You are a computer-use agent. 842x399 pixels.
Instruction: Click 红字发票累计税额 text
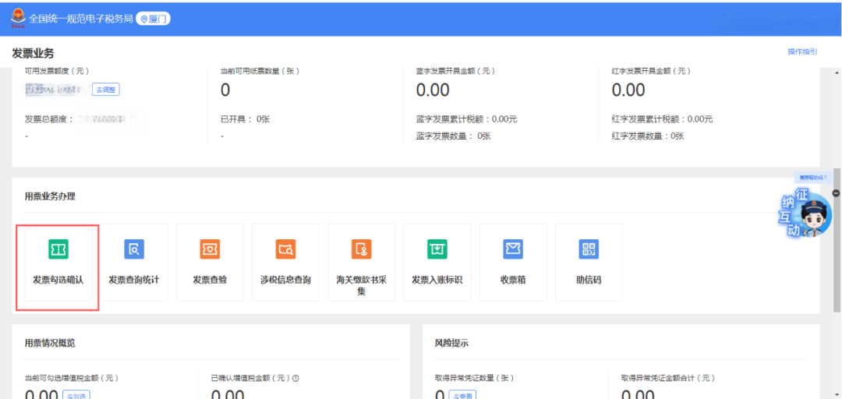pyautogui.click(x=663, y=118)
